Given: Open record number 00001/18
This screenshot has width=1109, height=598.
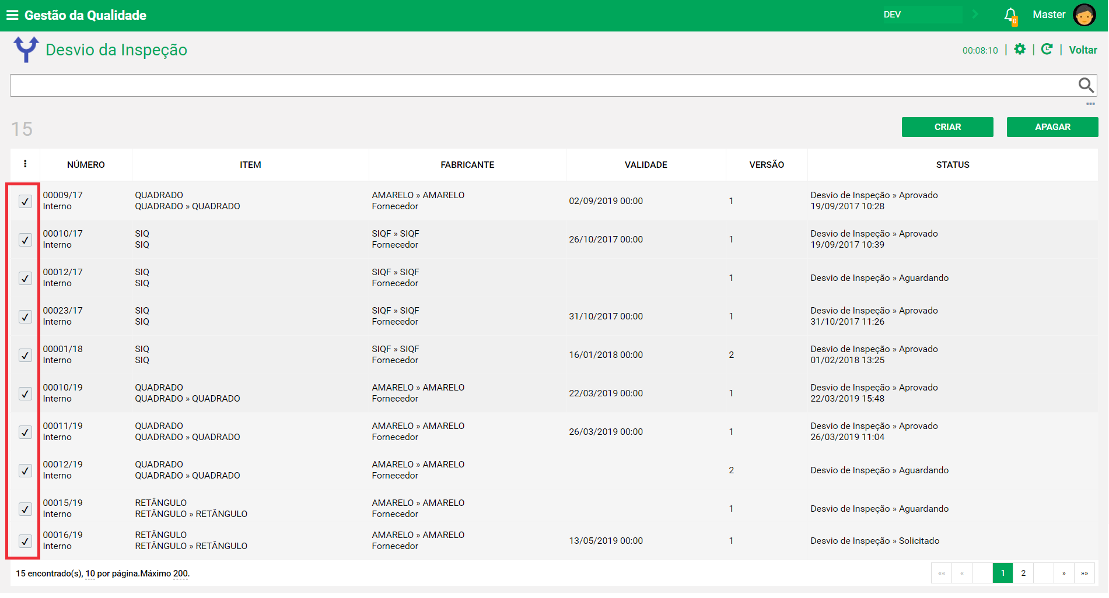Looking at the screenshot, I should tap(63, 349).
